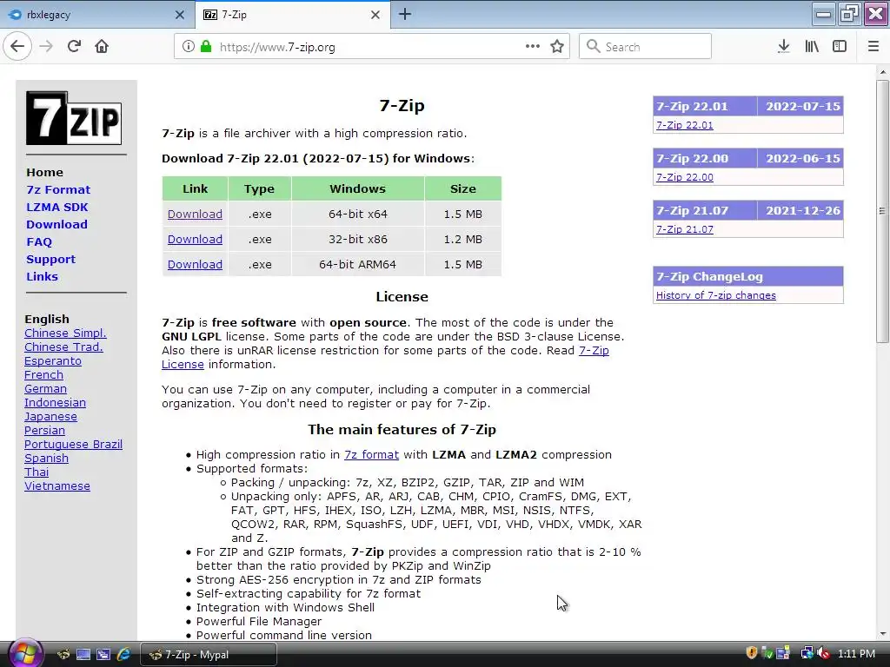Close the rbxlegacy tab

(x=180, y=15)
